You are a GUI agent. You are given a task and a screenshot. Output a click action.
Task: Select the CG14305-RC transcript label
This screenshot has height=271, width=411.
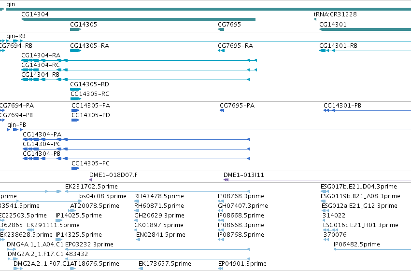pyautogui.click(x=90, y=94)
